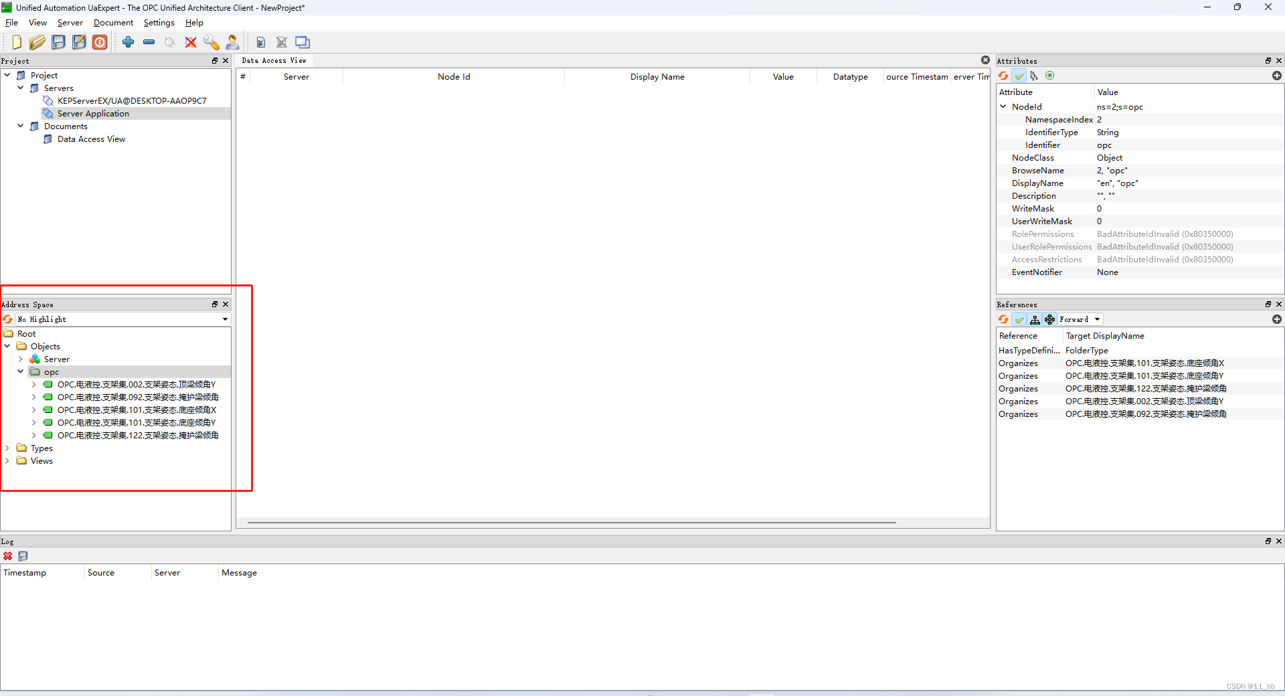Toggle hierarchy tree icon in References toolbar

coord(1035,319)
